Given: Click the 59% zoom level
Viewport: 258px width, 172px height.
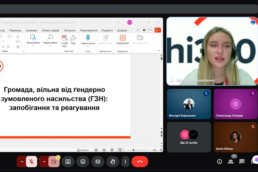Looking at the screenshot, I should tap(155, 150).
